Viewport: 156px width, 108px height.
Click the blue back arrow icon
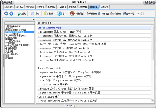tap(6, 14)
